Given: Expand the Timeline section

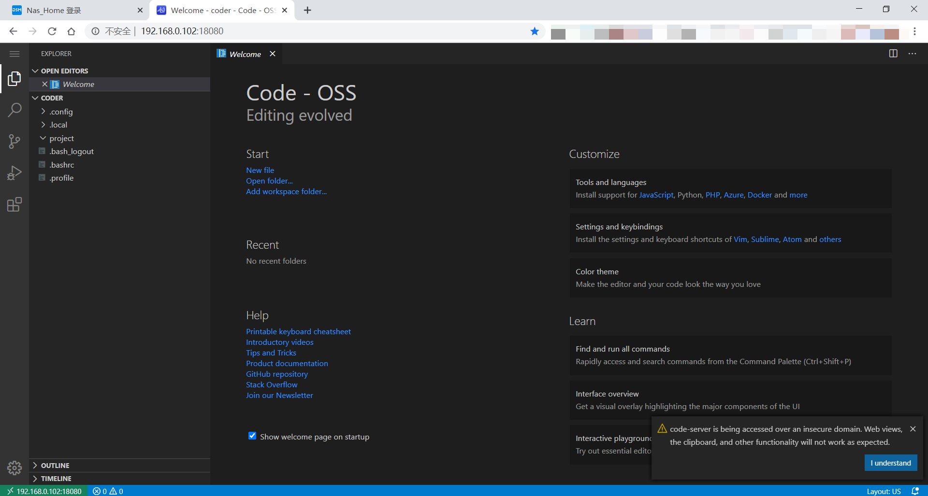Looking at the screenshot, I should click(119, 478).
